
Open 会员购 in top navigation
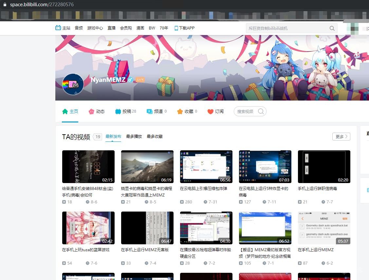point(126,28)
